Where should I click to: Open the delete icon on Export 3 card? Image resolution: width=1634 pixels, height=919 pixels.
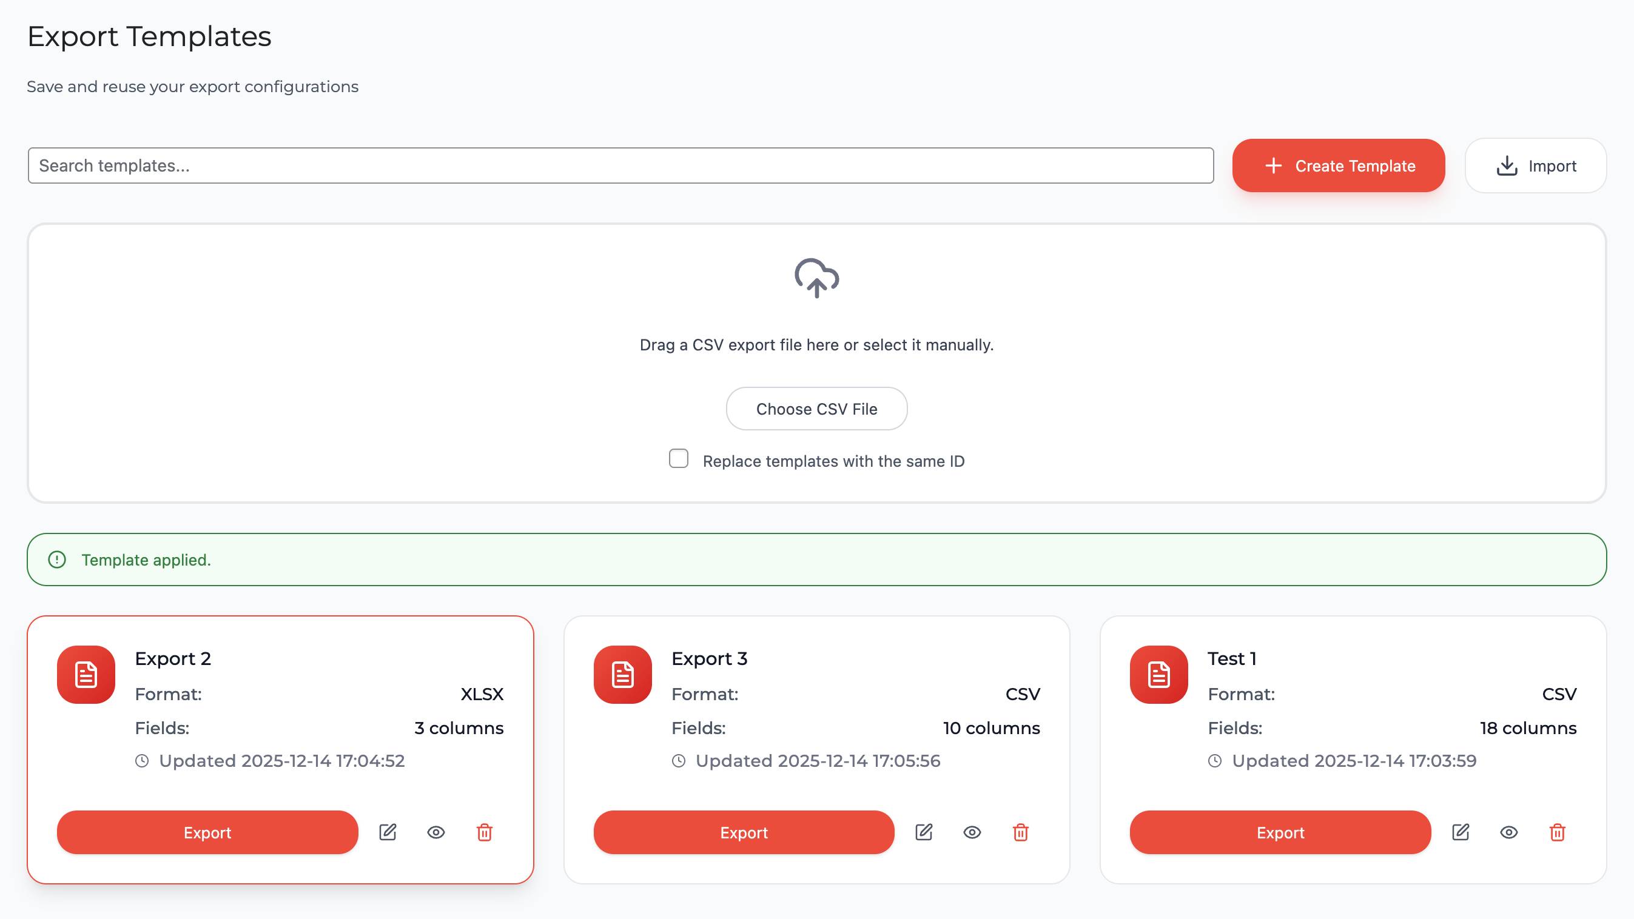(x=1021, y=832)
